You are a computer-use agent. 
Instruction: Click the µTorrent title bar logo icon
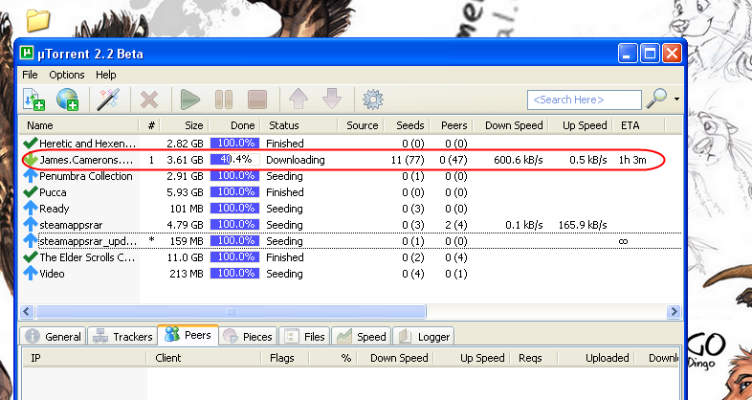(x=27, y=54)
